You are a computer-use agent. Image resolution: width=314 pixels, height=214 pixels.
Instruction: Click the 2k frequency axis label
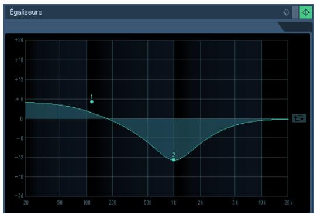pos(201,202)
